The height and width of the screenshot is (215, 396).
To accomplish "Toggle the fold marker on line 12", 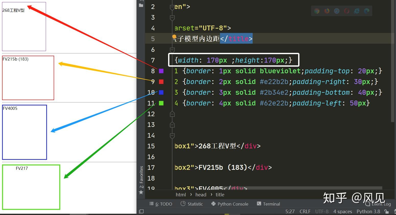I will tap(172, 114).
